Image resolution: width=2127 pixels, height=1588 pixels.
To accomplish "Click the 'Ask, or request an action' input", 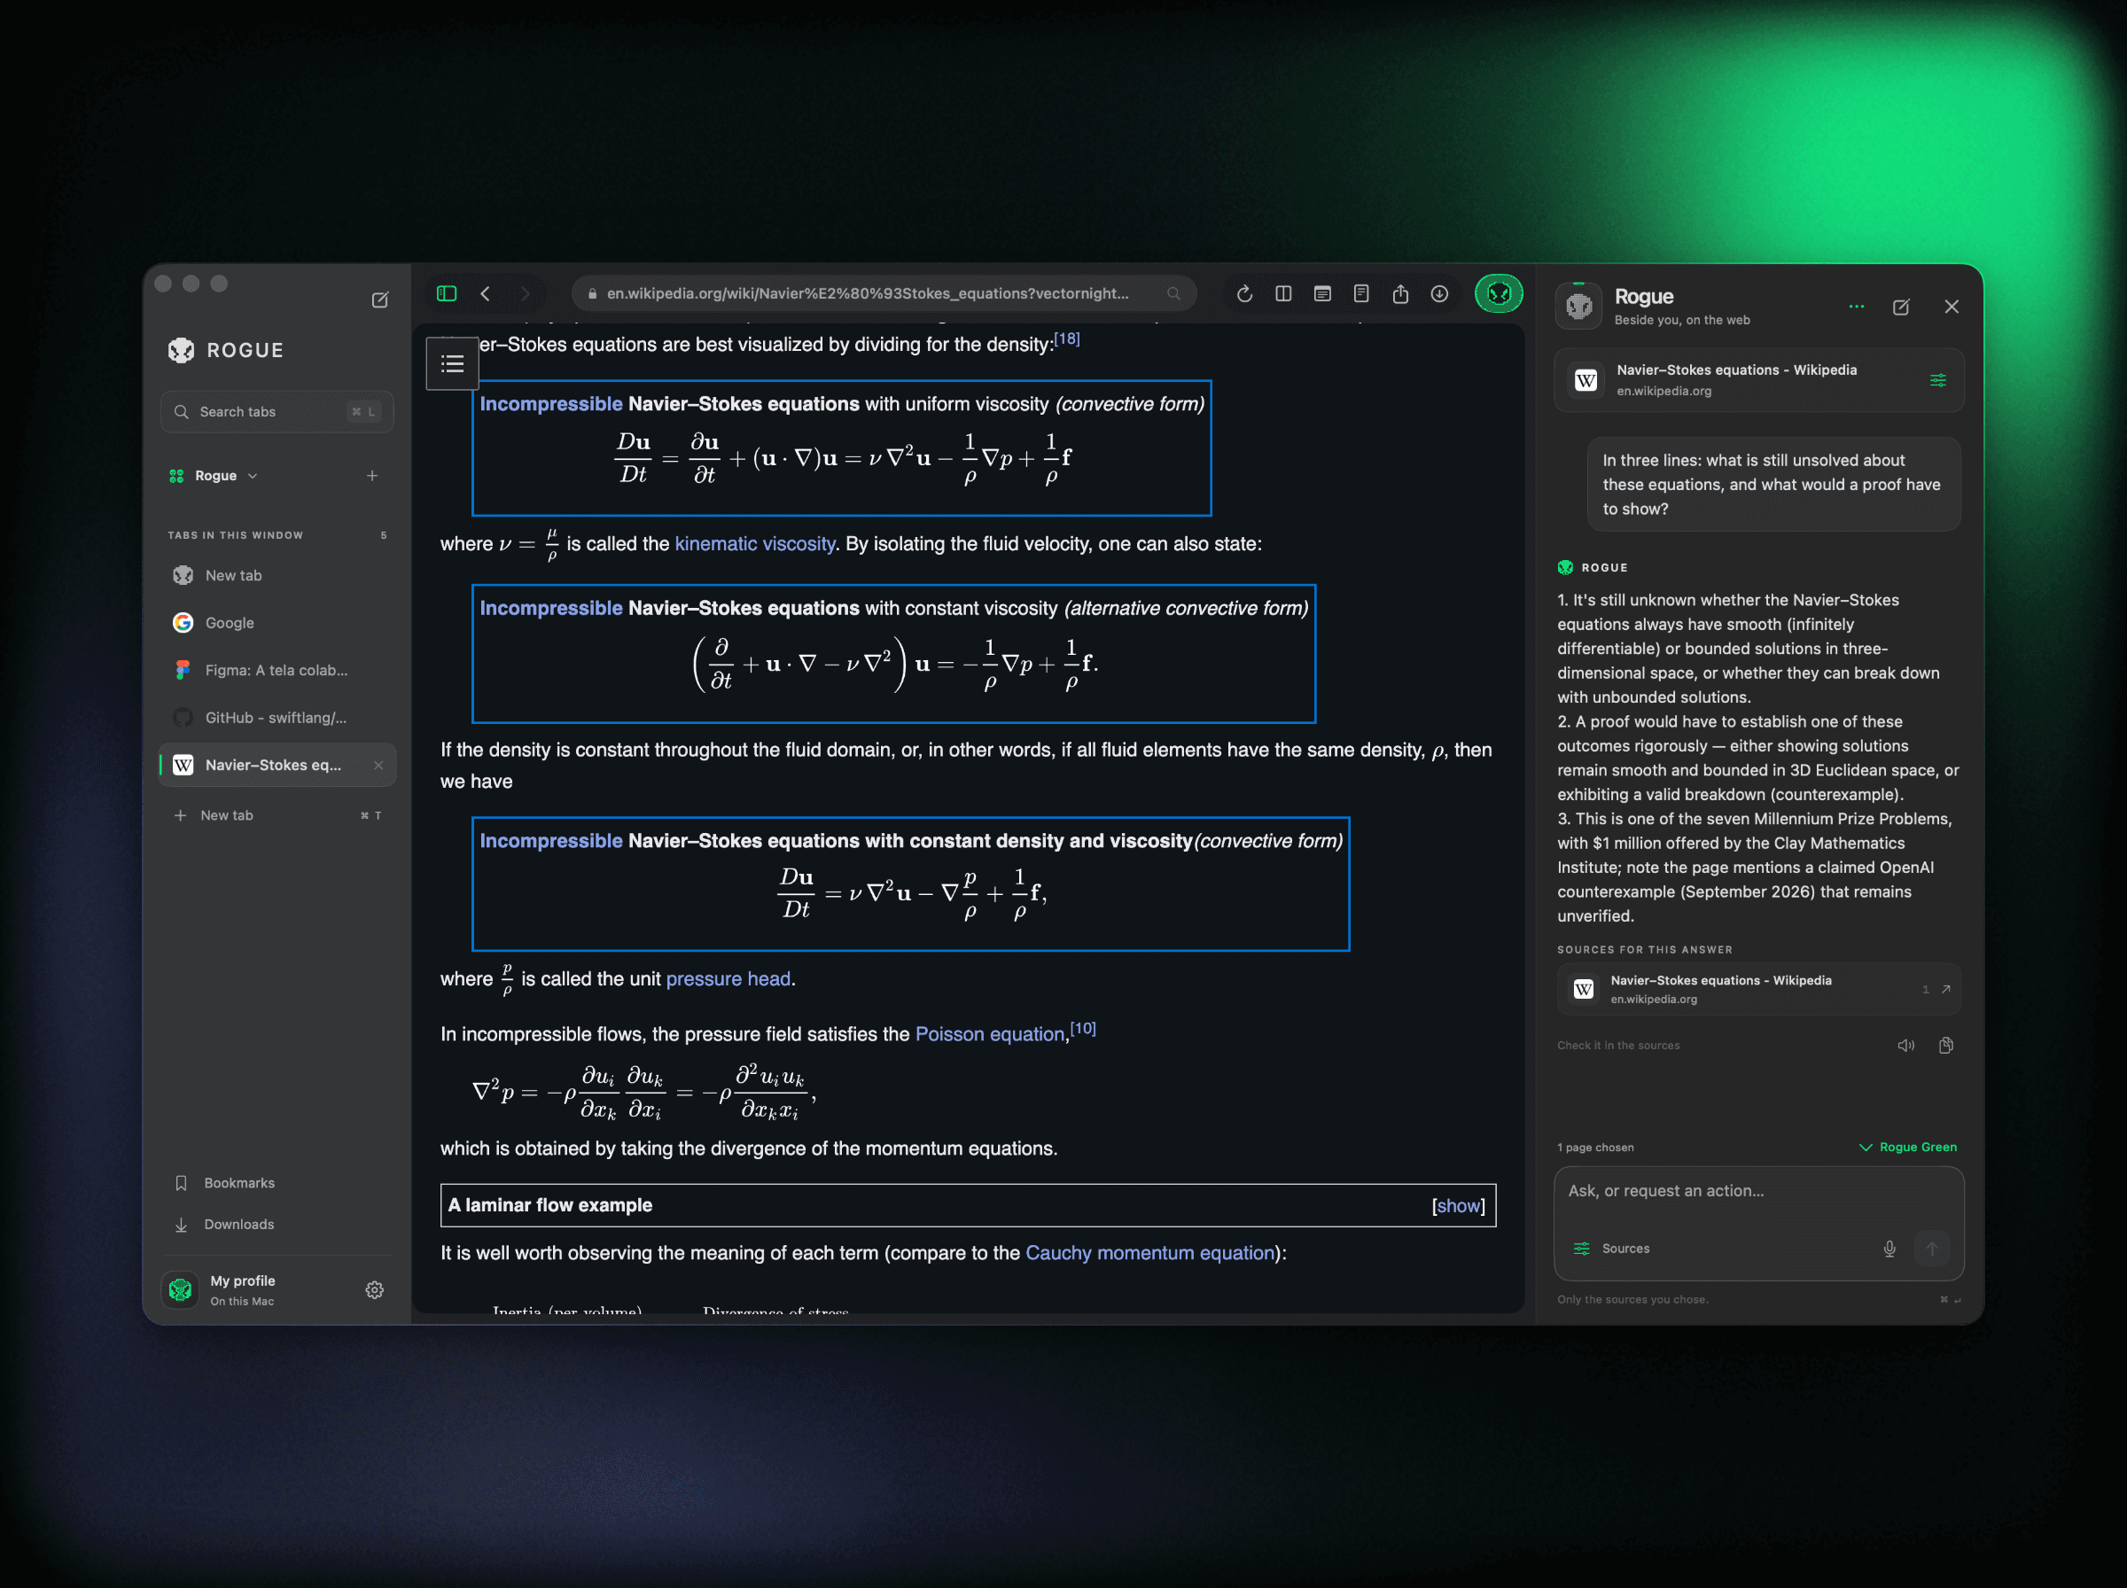I will [x=1759, y=1192].
